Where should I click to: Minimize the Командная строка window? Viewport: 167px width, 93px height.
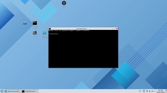[113, 29]
